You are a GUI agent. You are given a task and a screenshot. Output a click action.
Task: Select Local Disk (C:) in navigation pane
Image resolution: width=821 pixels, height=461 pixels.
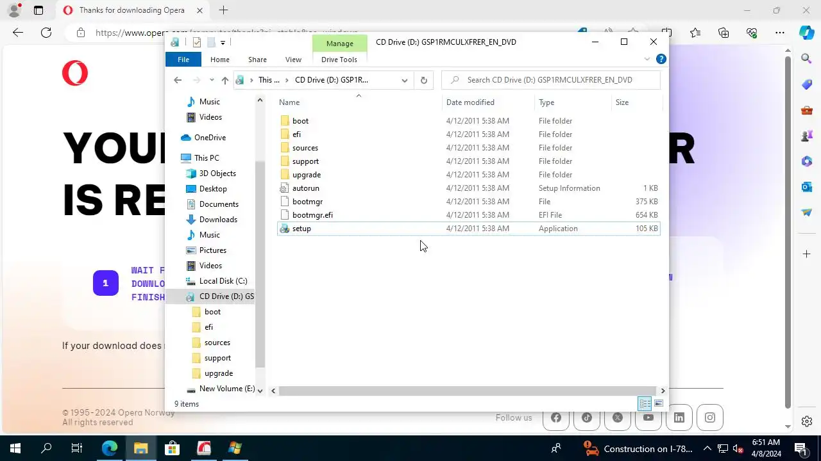pos(223,281)
